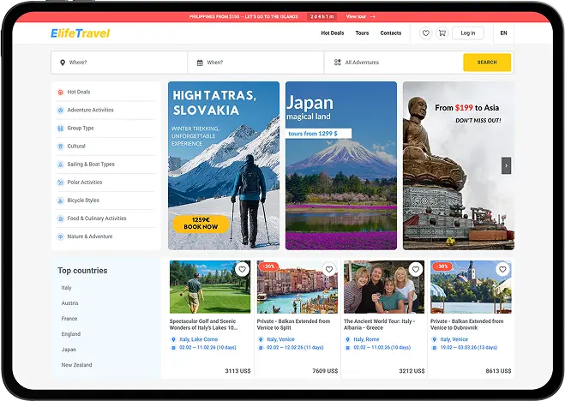Screen dimensions: 565x401
Task: Click Japan in Top countries list
Action: 69,350
